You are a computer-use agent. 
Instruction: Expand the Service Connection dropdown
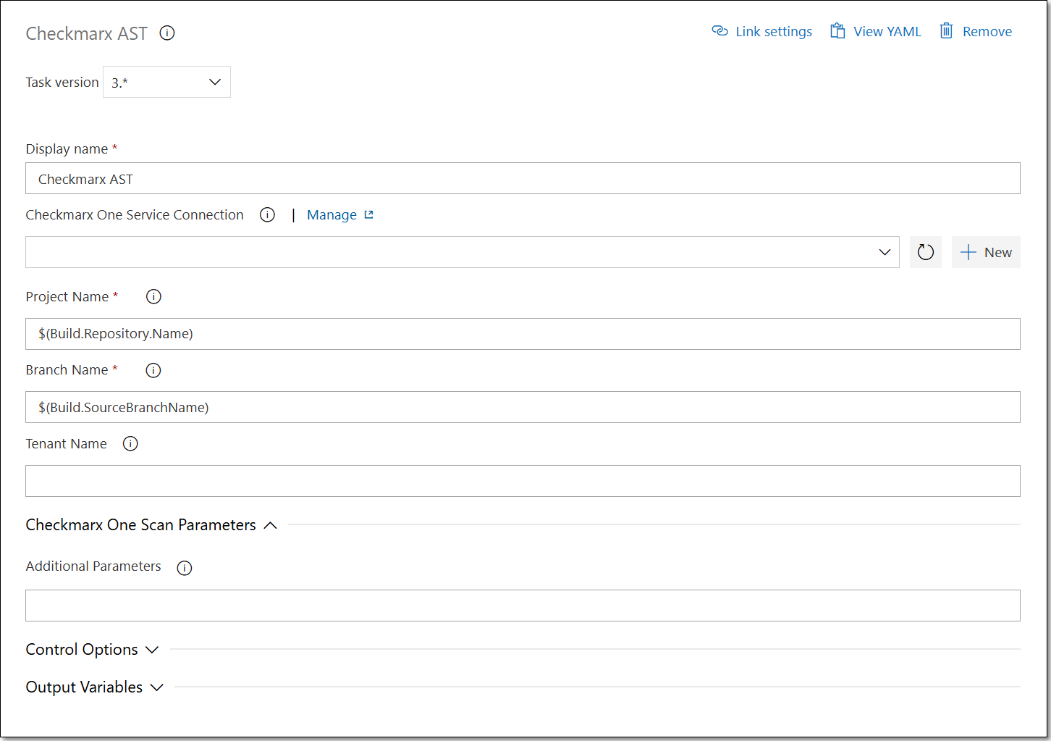pyautogui.click(x=463, y=252)
